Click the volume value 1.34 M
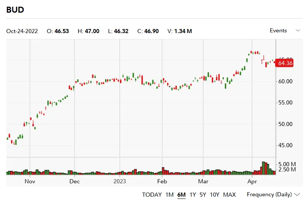Viewport: 303px width, 200px height. [183, 31]
